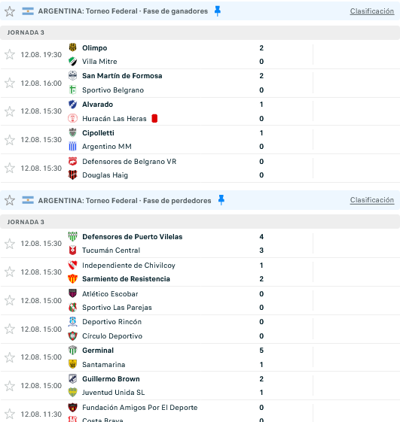Click the pin icon next to Fase de ganadores
The width and height of the screenshot is (400, 422).
pos(218,11)
